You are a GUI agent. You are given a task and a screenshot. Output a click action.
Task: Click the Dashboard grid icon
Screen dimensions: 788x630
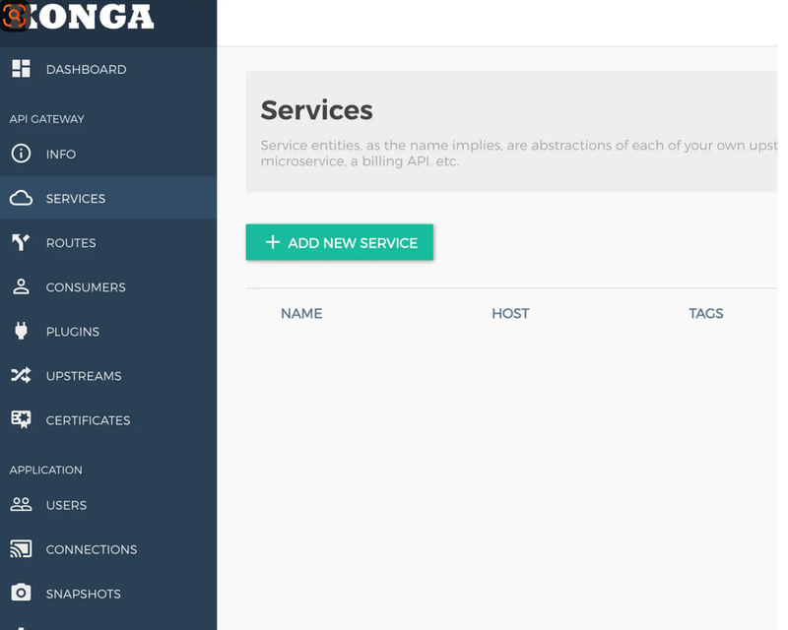point(21,68)
